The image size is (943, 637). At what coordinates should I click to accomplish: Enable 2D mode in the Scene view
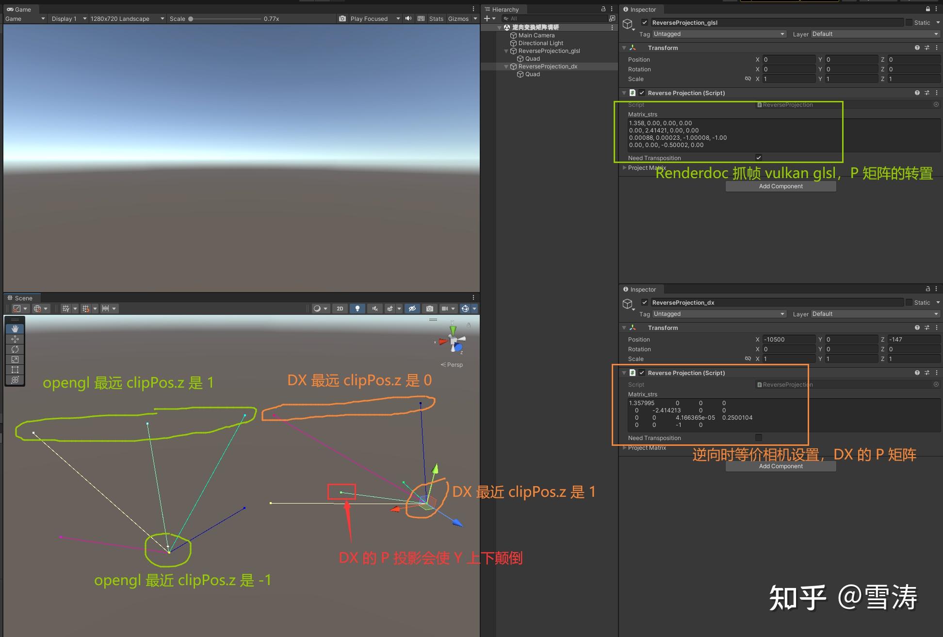(x=340, y=308)
